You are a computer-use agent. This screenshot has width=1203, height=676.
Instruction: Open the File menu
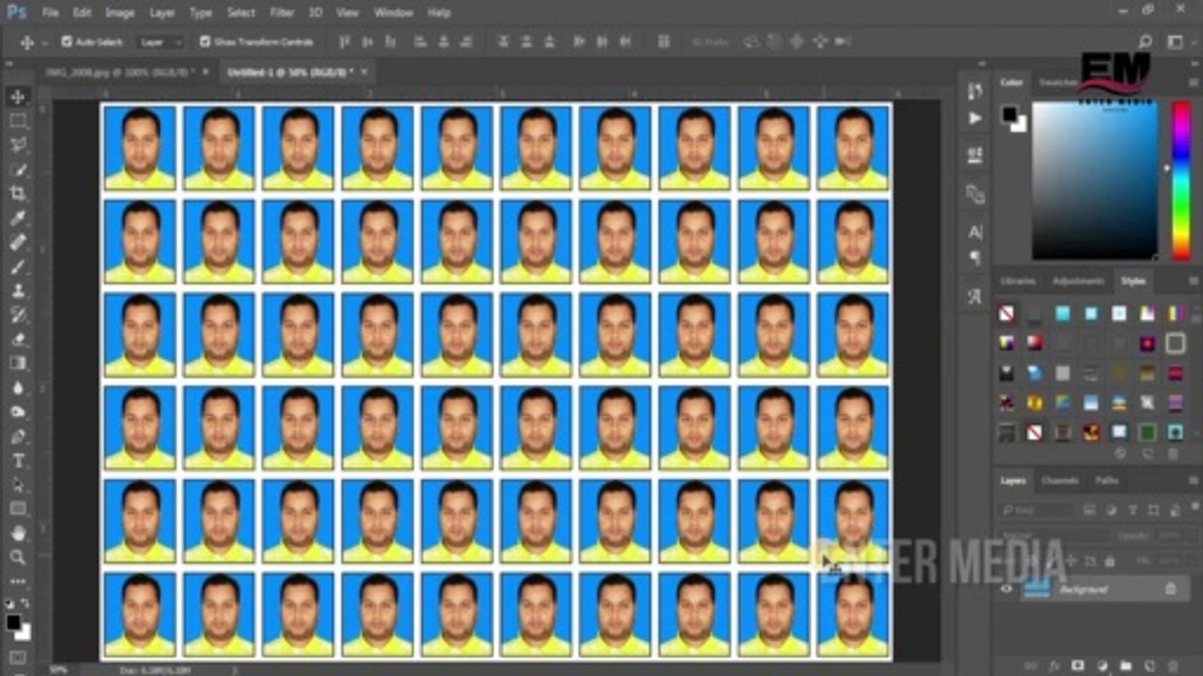(50, 13)
